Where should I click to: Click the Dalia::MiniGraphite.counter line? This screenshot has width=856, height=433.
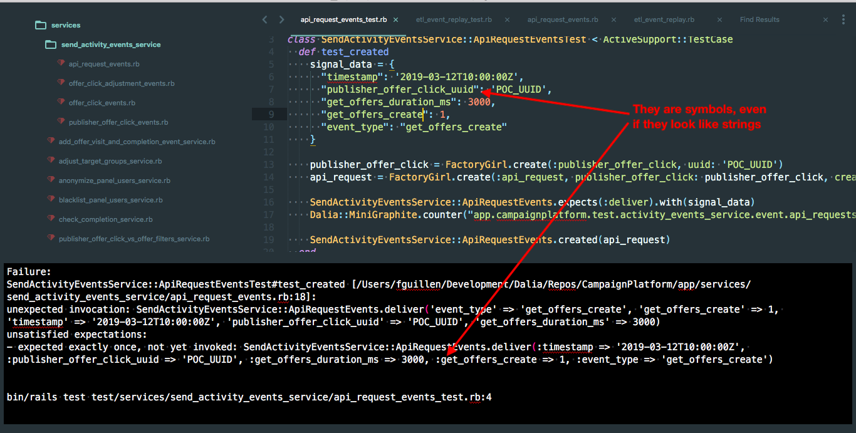583,214
